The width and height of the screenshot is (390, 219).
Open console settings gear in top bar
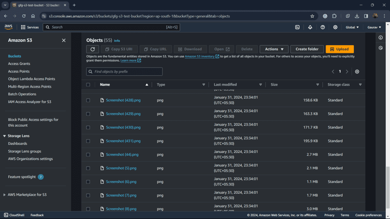335,27
